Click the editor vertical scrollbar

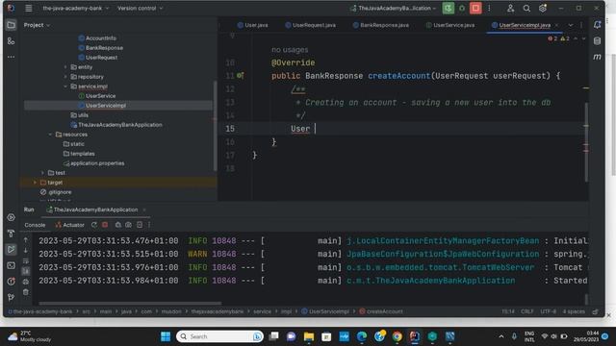point(586,142)
